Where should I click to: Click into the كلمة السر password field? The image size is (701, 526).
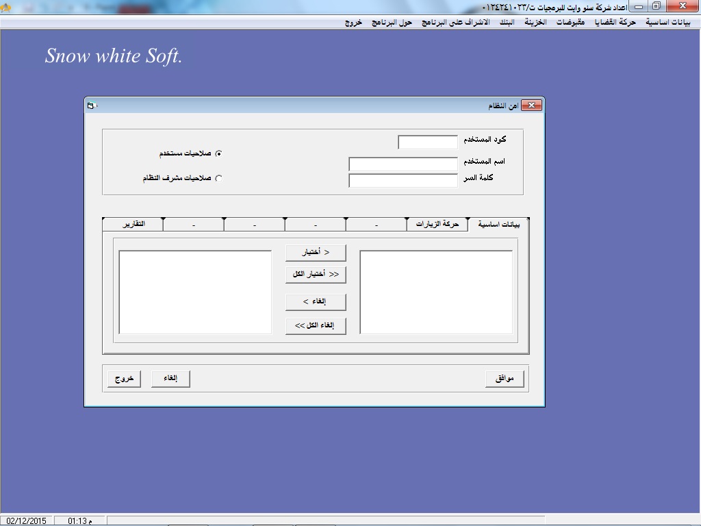pyautogui.click(x=403, y=181)
